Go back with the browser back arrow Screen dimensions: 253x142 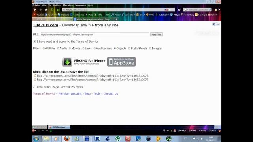(34, 10)
